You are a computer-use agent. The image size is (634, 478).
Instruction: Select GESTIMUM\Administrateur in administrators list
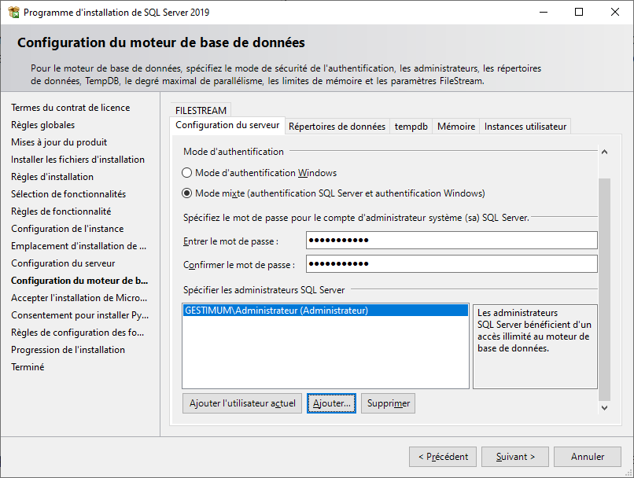click(x=325, y=311)
